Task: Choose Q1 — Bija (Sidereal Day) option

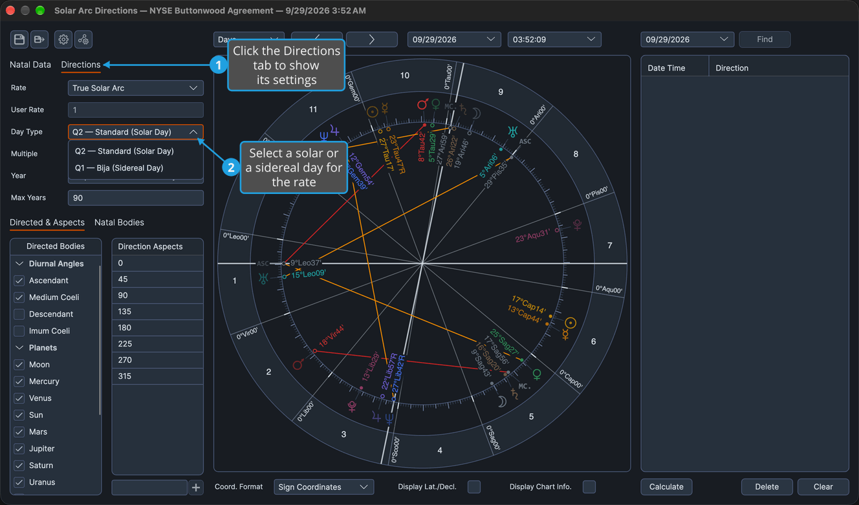Action: [136, 168]
